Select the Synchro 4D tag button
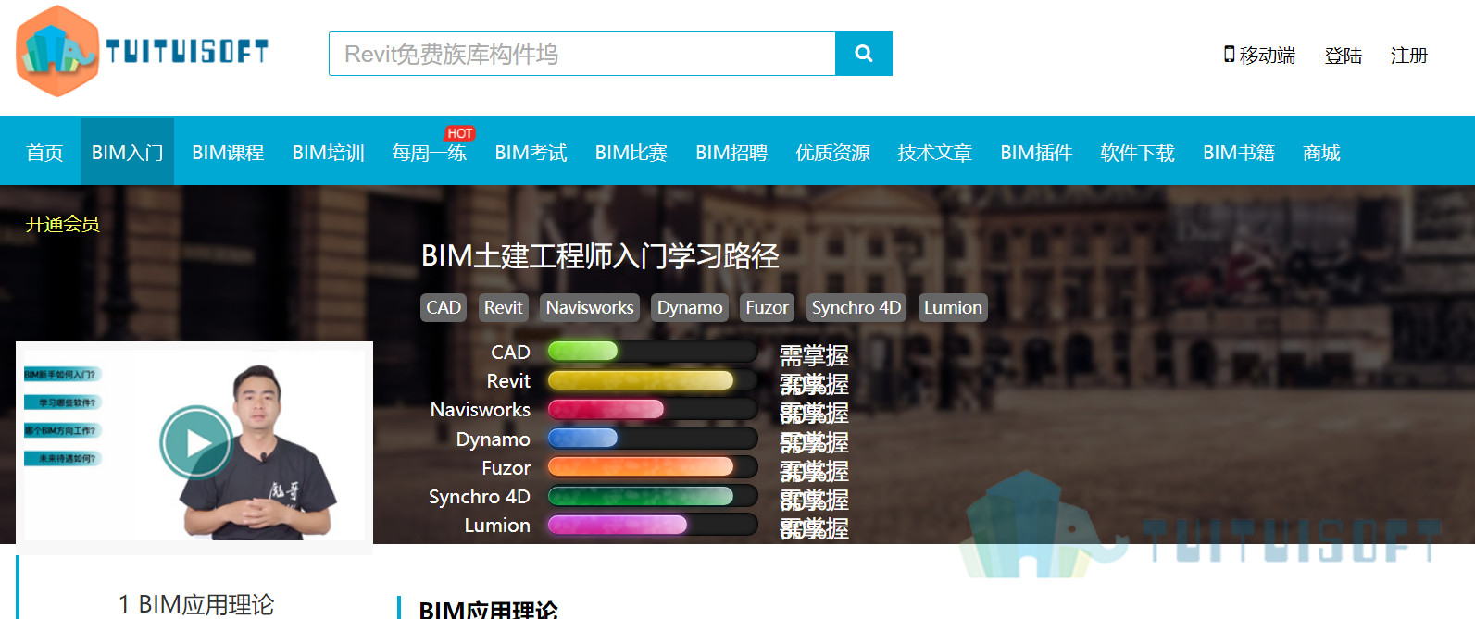This screenshot has height=619, width=1475. coord(856,307)
